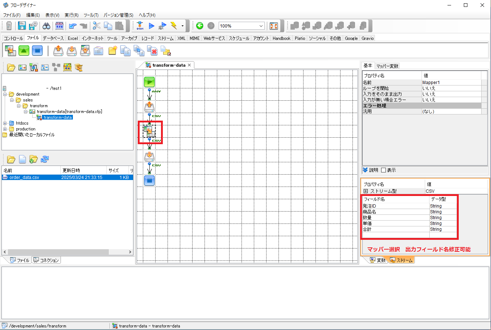The width and height of the screenshot is (491, 330).
Task: Click the サイズ column header
Action: [x=118, y=170]
